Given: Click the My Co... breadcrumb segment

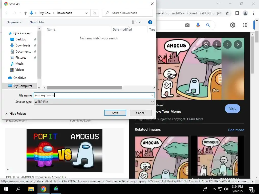Looking at the screenshot, I should click(45, 13).
